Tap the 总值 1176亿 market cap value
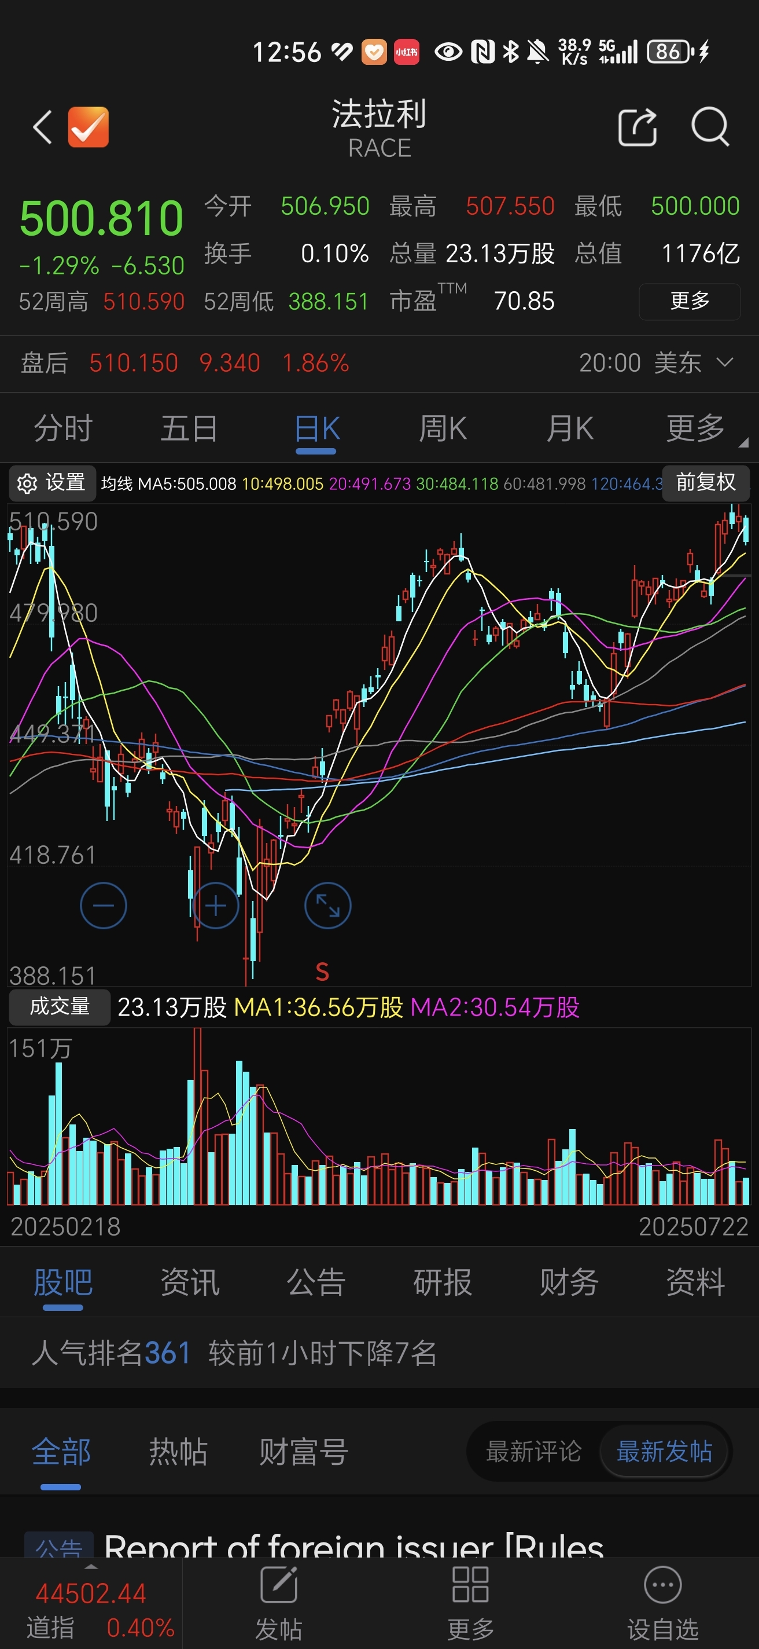 [701, 254]
